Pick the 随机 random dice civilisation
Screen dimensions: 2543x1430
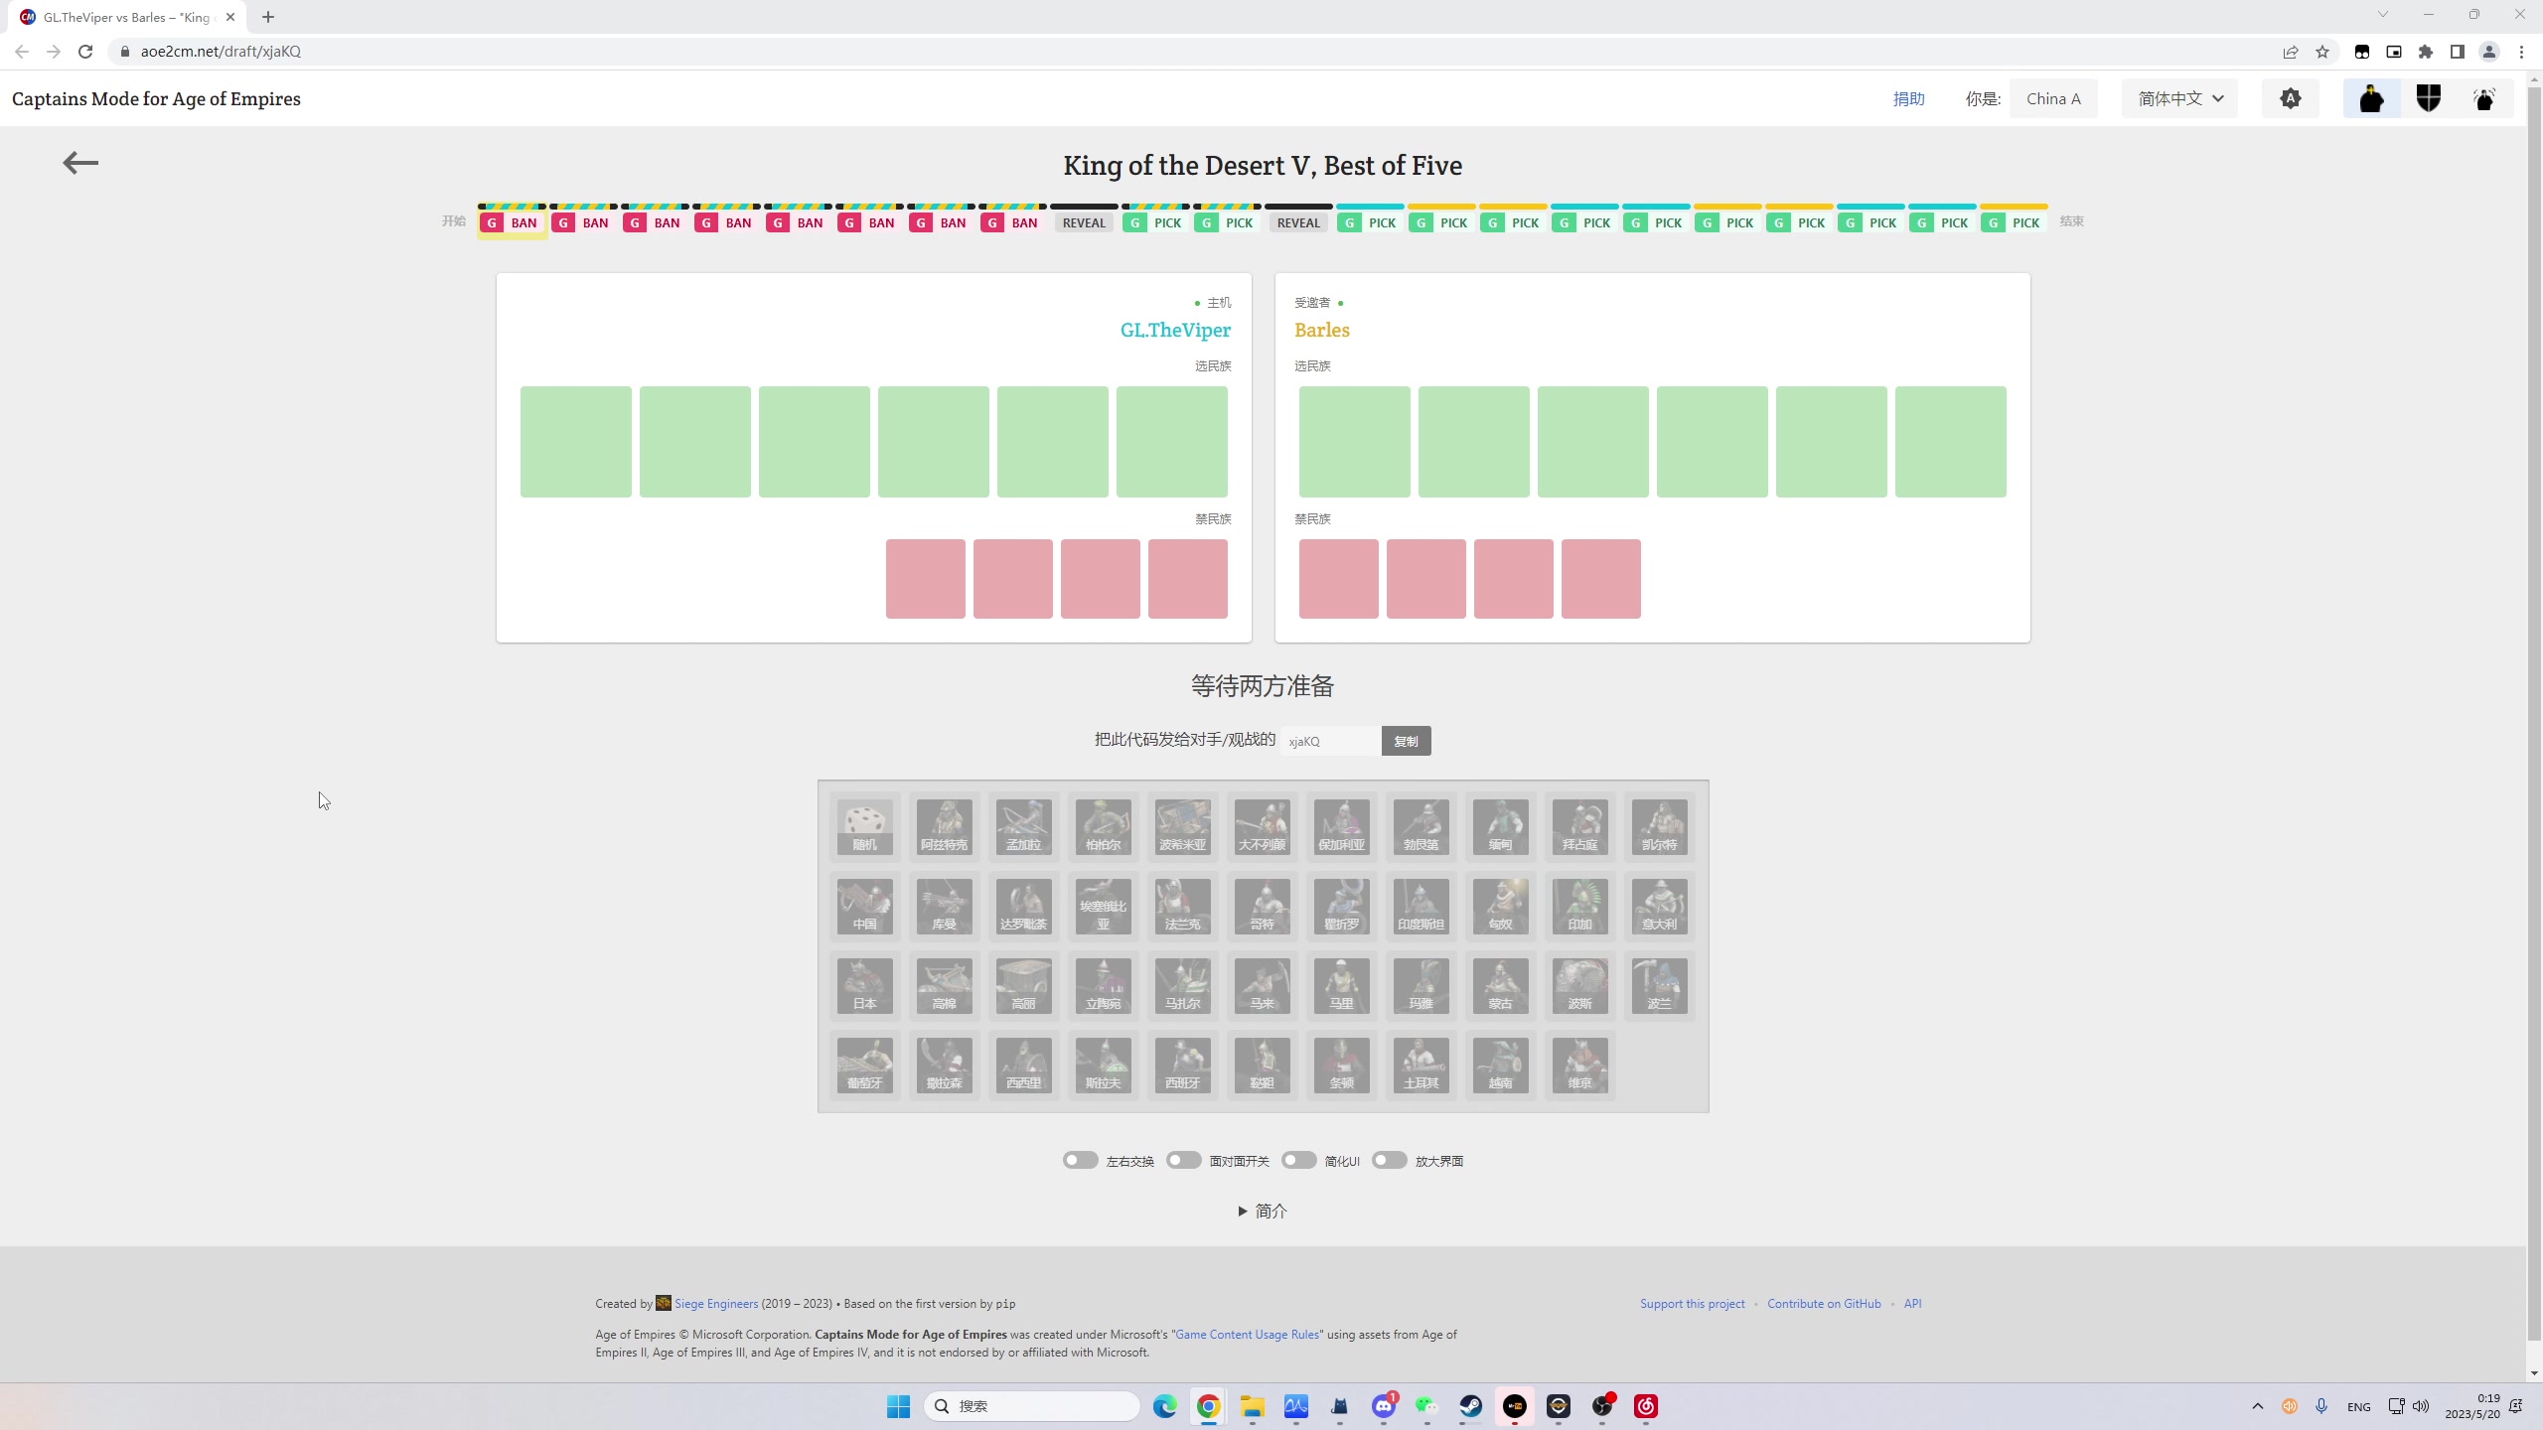pos(864,826)
